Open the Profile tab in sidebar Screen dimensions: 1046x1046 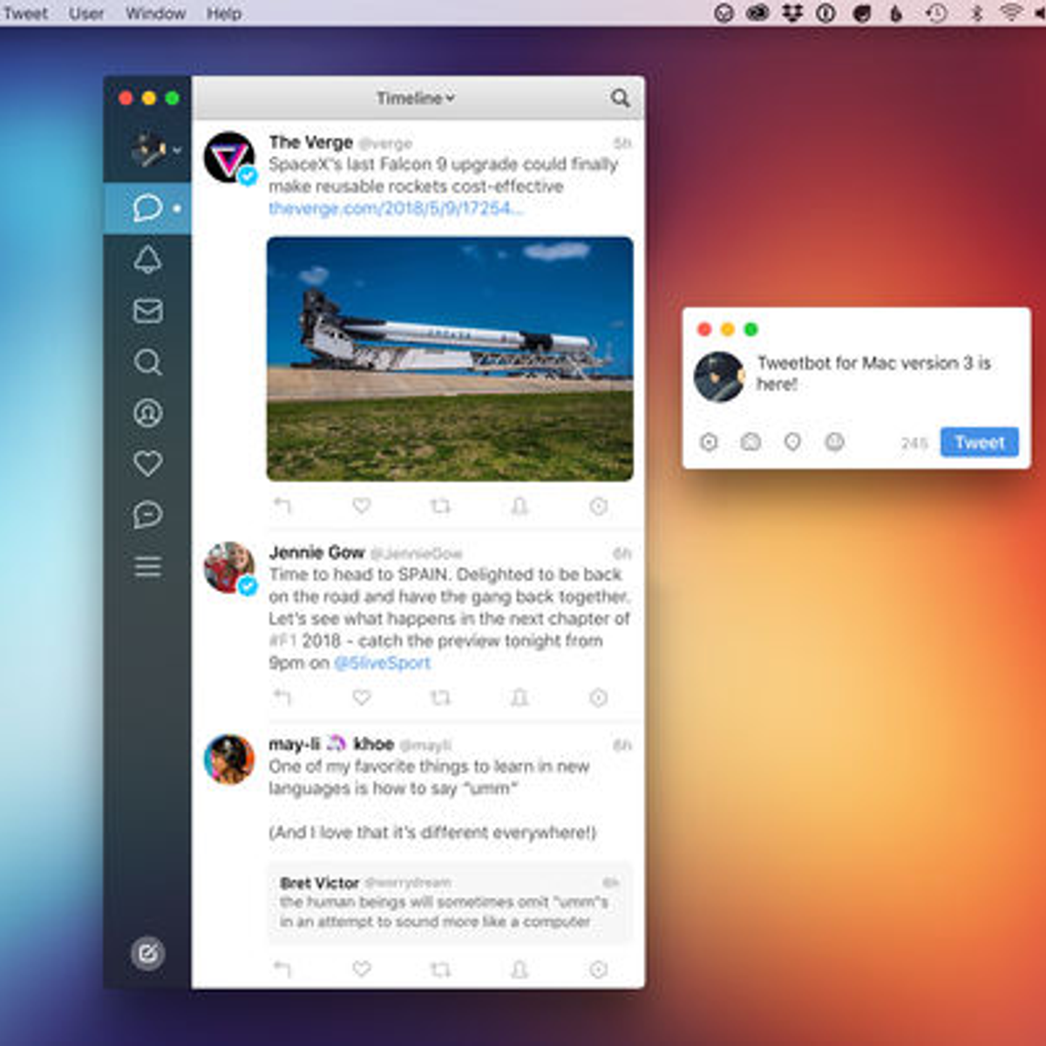point(147,412)
